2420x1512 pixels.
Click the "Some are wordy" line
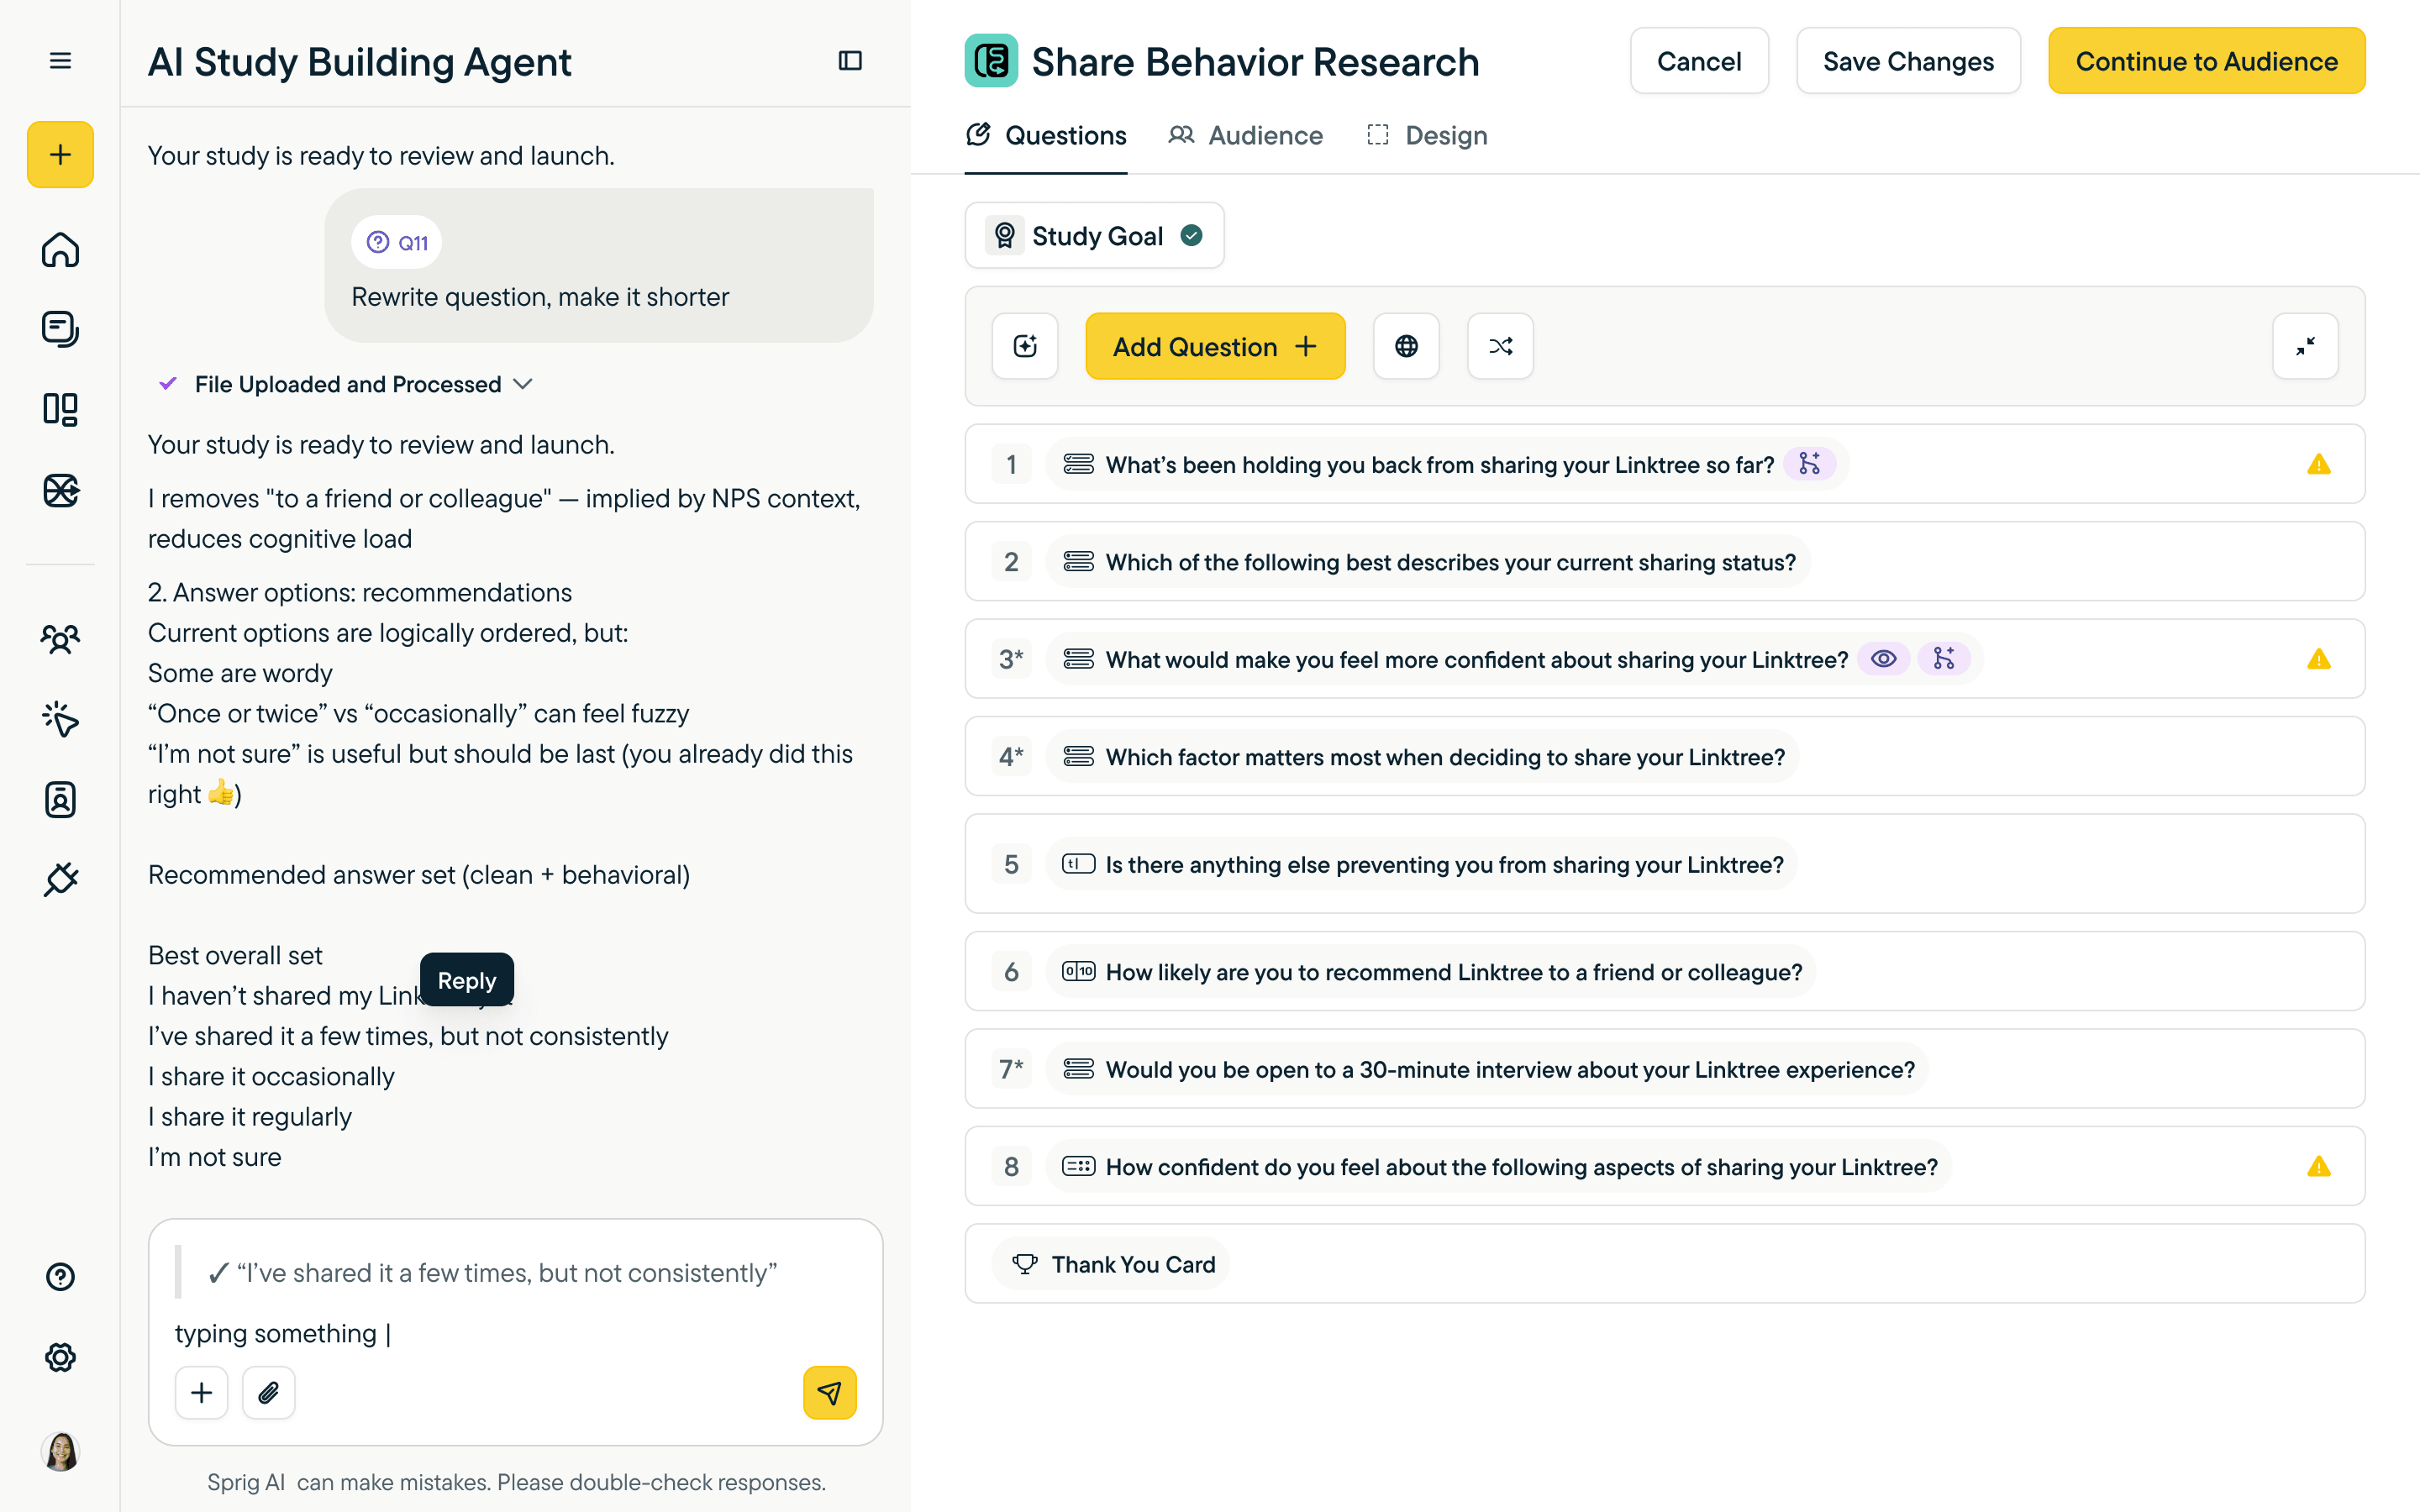[x=240, y=673]
